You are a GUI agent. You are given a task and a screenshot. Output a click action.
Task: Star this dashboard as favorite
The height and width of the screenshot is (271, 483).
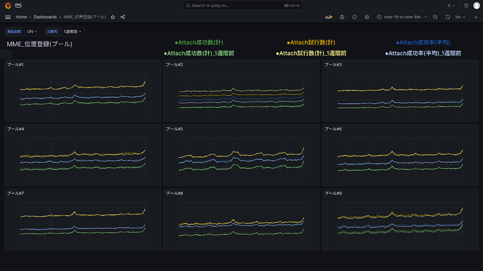pos(113,17)
